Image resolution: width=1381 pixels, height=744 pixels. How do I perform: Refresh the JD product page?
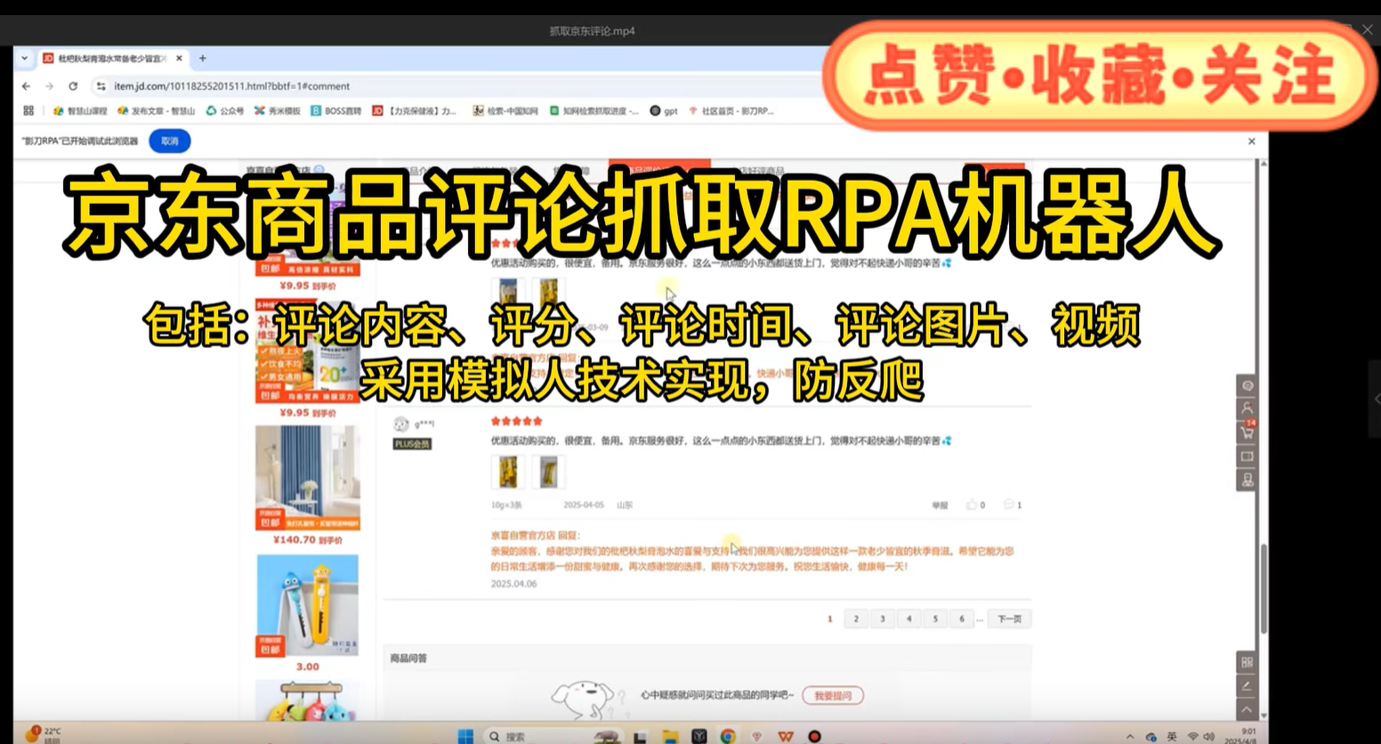click(x=72, y=86)
